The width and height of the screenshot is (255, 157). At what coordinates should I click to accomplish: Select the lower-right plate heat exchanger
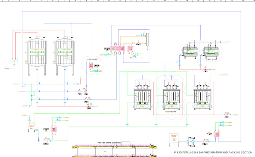point(217,134)
